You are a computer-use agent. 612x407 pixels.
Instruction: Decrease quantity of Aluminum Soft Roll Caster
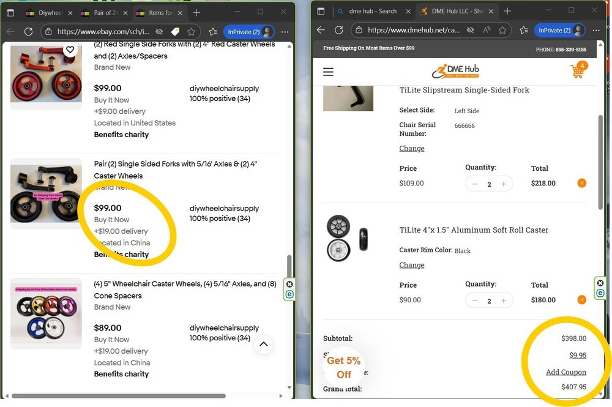475,301
